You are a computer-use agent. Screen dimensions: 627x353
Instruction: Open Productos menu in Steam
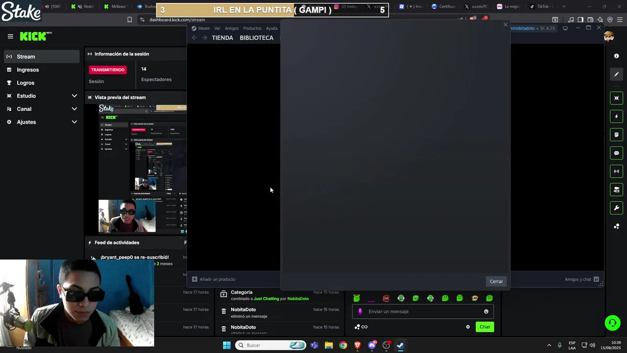pyautogui.click(x=252, y=28)
